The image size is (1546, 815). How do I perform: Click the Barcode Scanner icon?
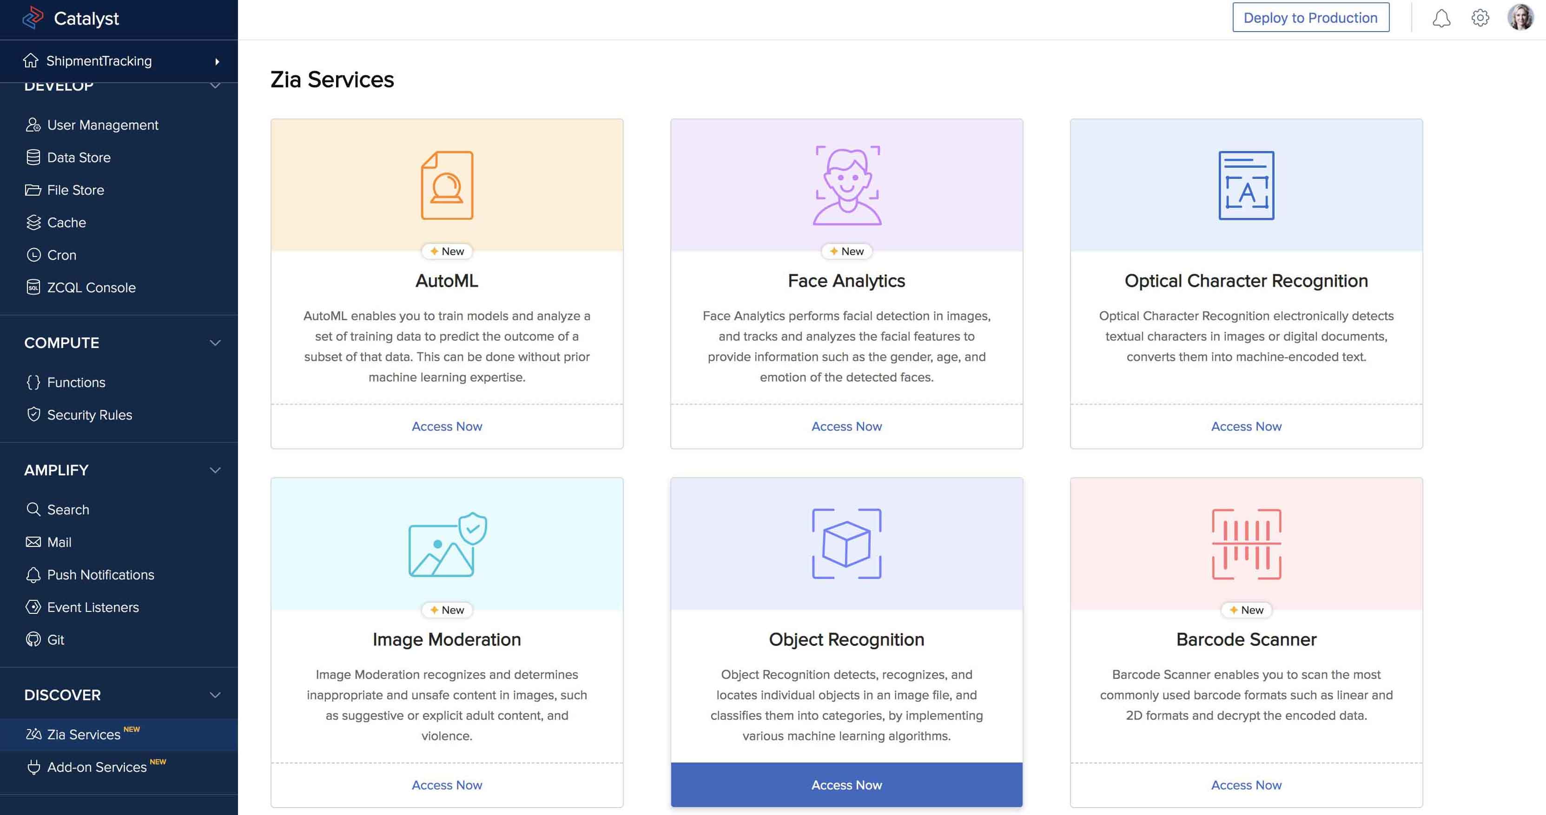click(x=1247, y=544)
